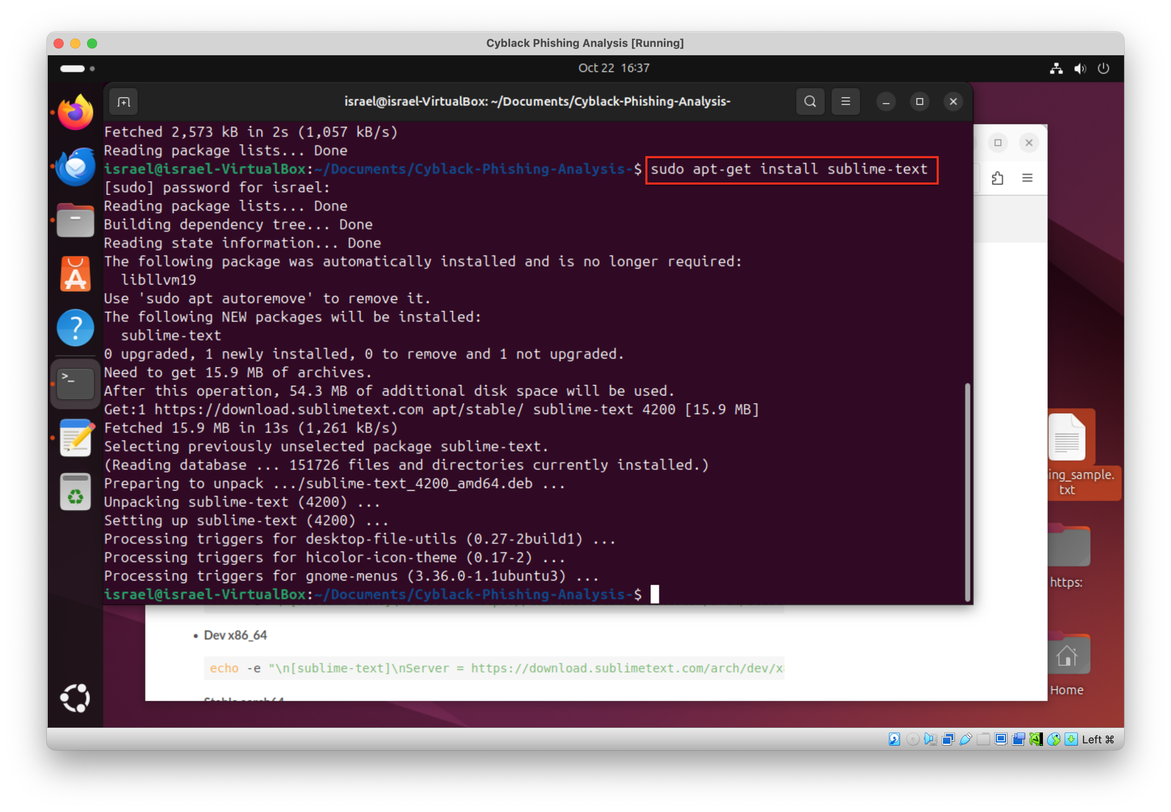Open the Help dock icon

75,328
